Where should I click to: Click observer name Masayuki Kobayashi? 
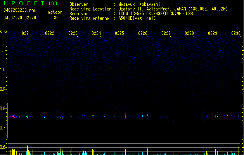click(x=139, y=4)
